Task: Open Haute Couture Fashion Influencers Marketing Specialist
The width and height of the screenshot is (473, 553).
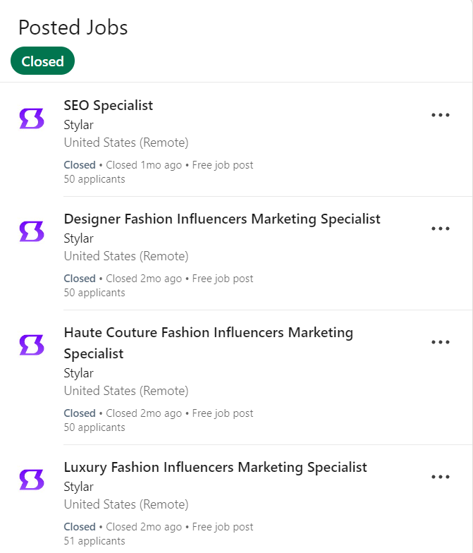Action: coord(208,332)
